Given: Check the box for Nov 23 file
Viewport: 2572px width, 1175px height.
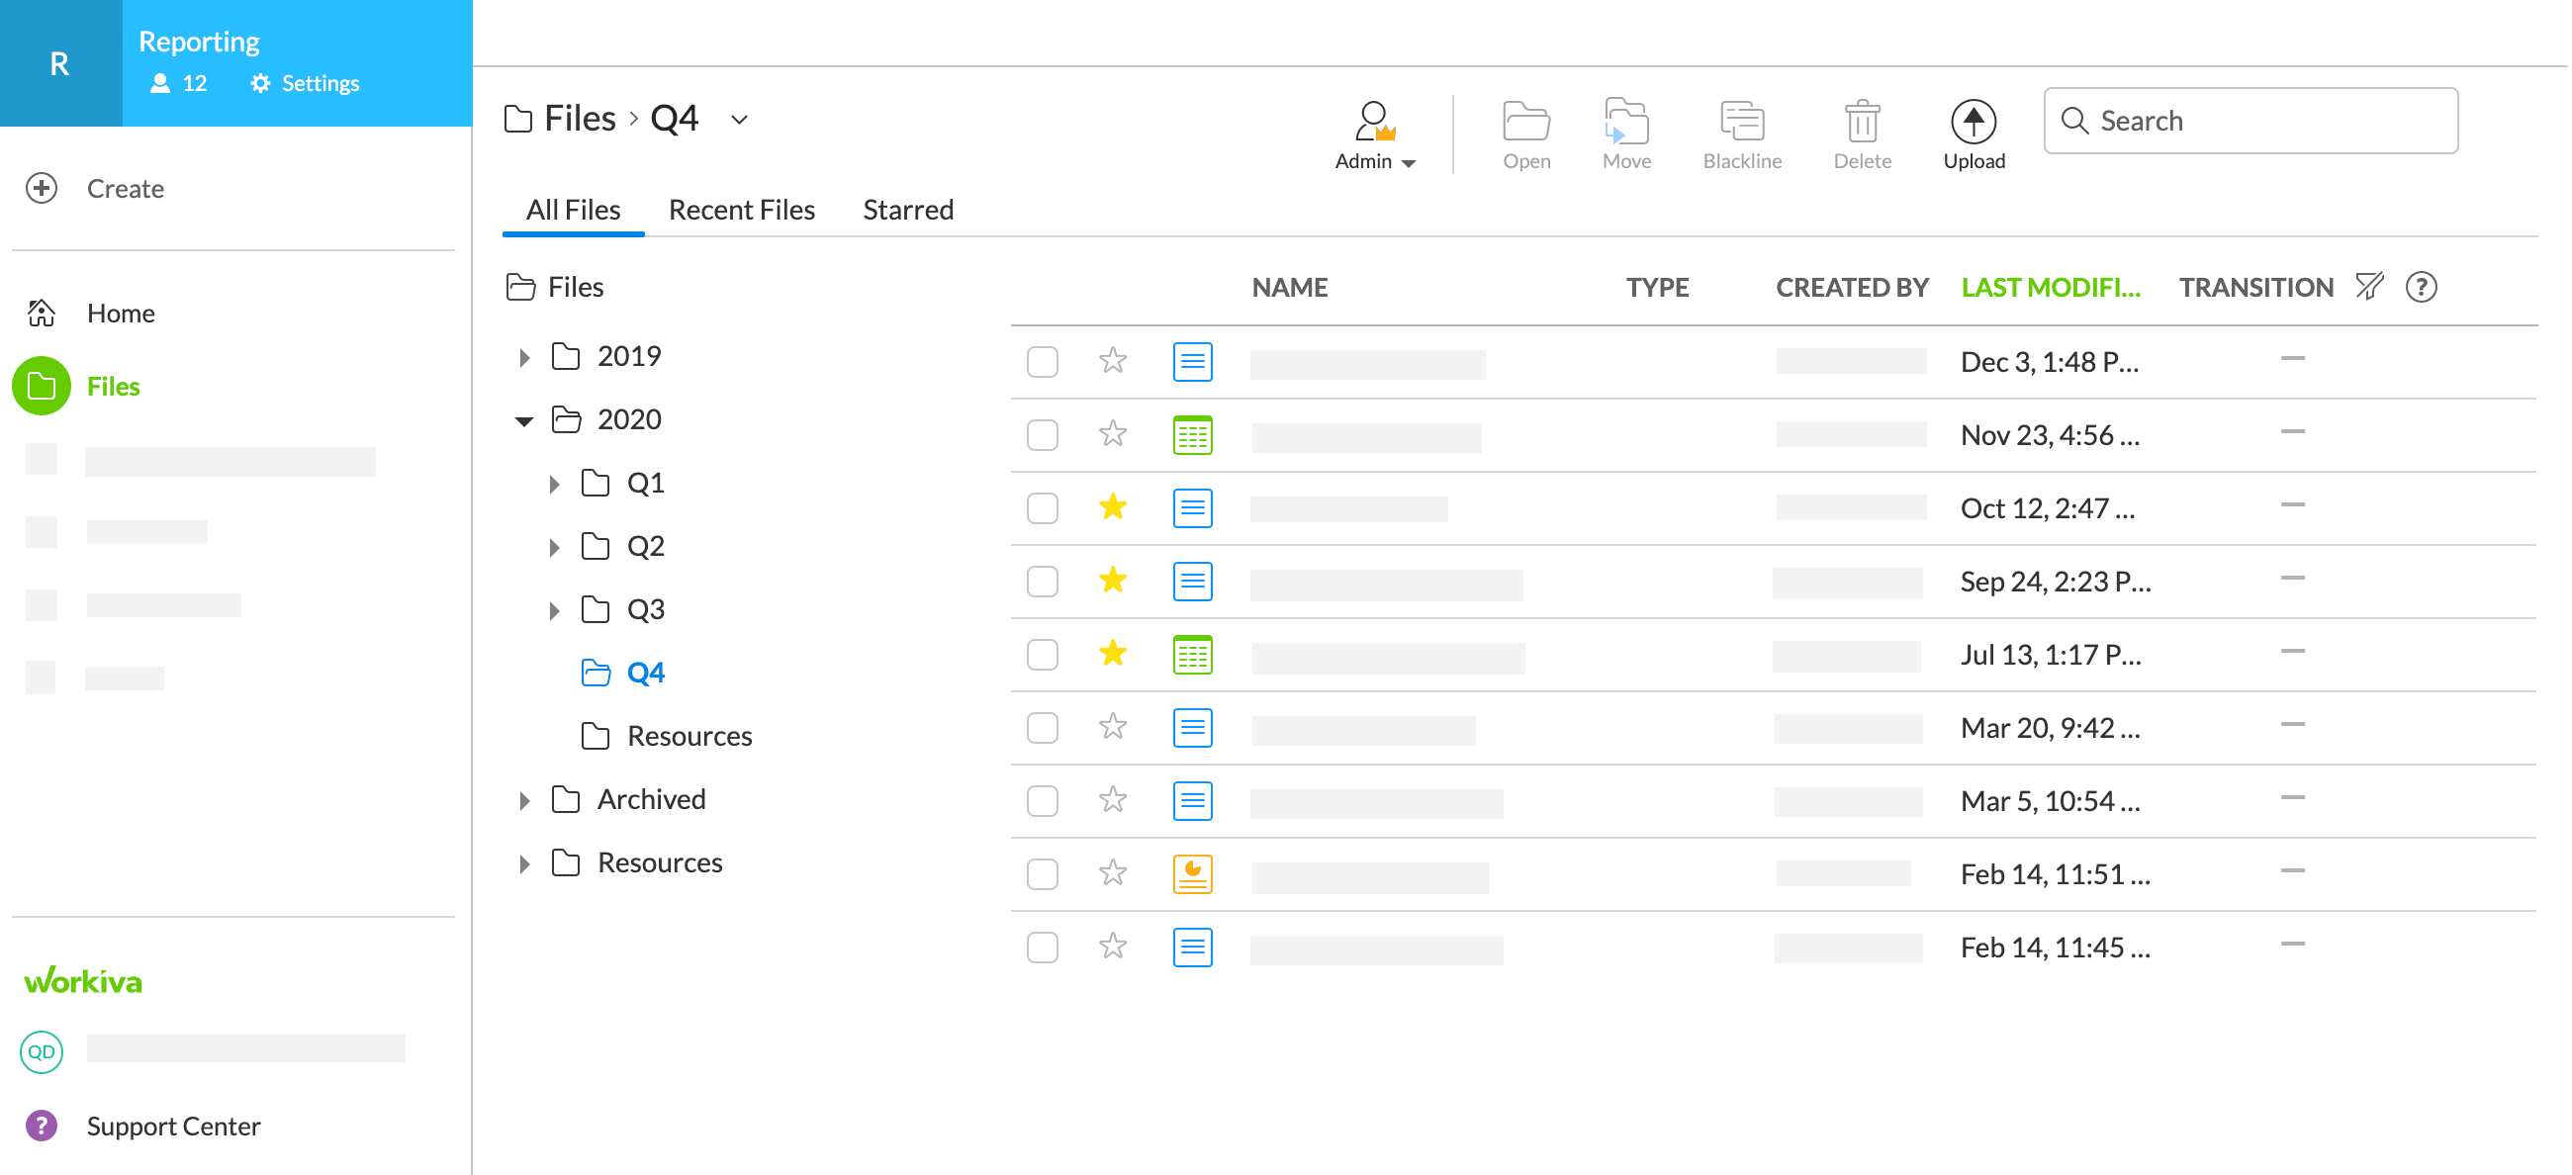Looking at the screenshot, I should coord(1042,434).
